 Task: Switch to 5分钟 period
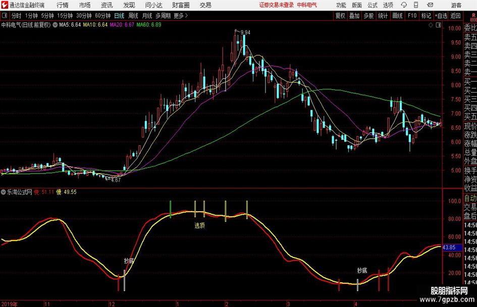click(x=47, y=16)
